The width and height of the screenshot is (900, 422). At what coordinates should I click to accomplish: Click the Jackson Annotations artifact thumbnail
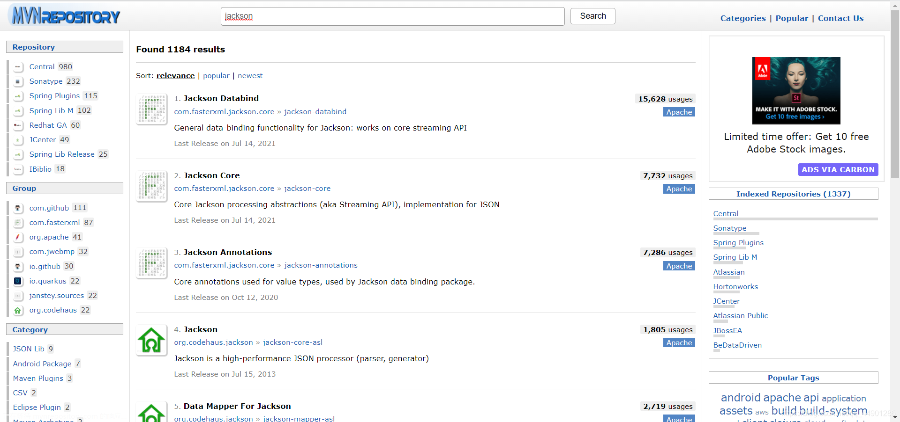coord(151,263)
